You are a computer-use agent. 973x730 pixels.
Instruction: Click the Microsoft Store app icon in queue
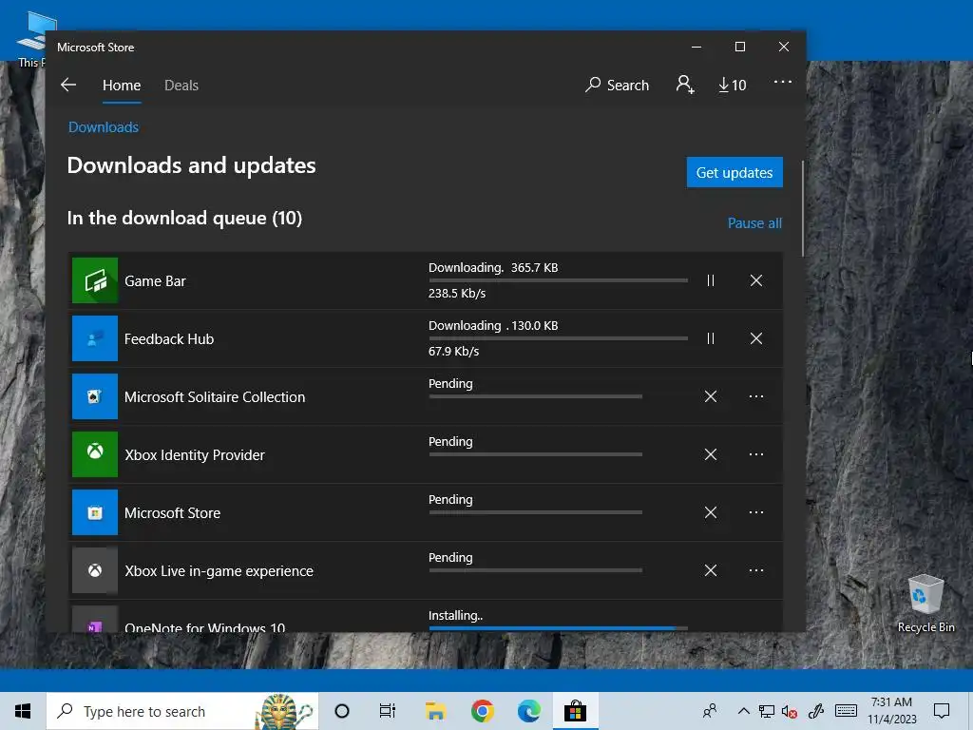coord(95,512)
